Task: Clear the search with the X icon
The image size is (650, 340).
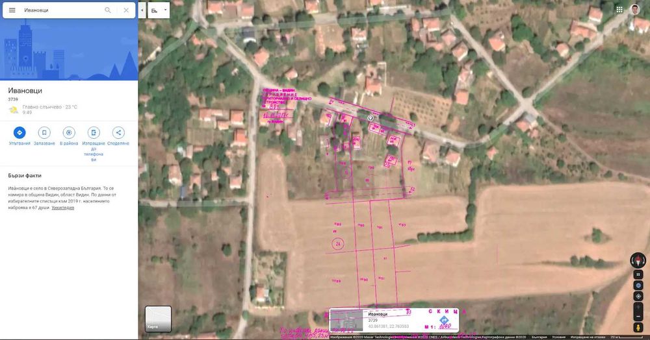Action: [126, 10]
